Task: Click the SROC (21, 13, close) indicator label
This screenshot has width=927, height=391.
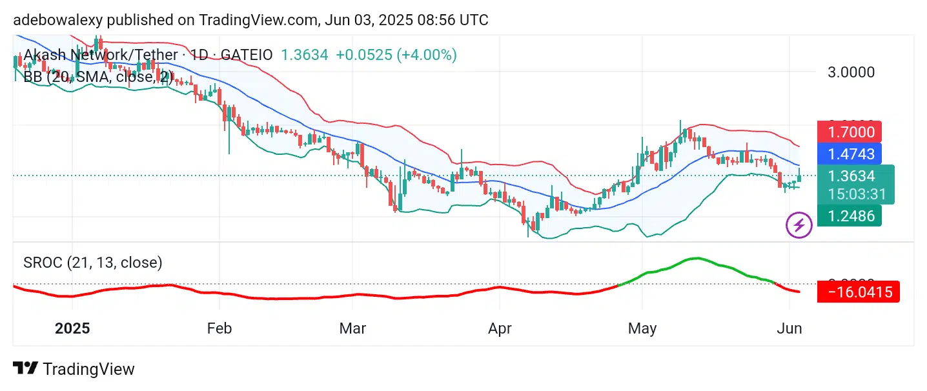Action: coord(93,263)
